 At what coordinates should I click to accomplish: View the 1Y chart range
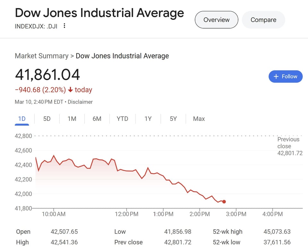(x=148, y=119)
